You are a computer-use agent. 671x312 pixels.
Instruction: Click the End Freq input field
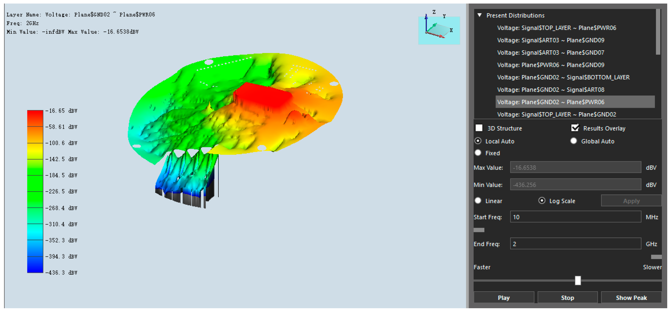coord(575,244)
